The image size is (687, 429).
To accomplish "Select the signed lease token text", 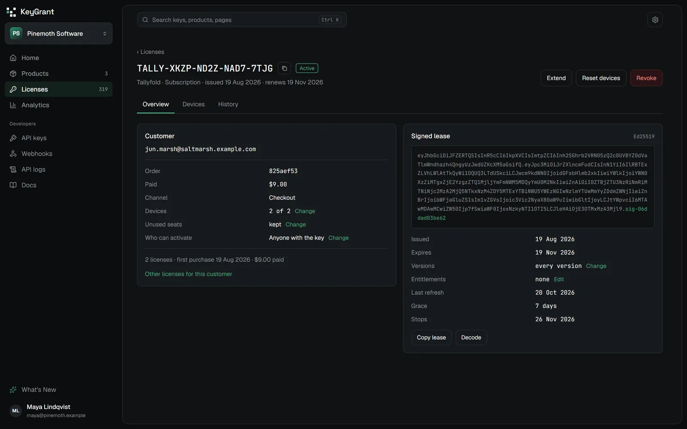I will click(532, 187).
